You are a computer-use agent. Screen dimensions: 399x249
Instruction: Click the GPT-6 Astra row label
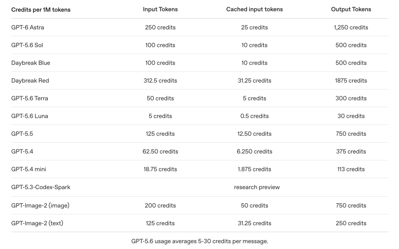coord(27,27)
